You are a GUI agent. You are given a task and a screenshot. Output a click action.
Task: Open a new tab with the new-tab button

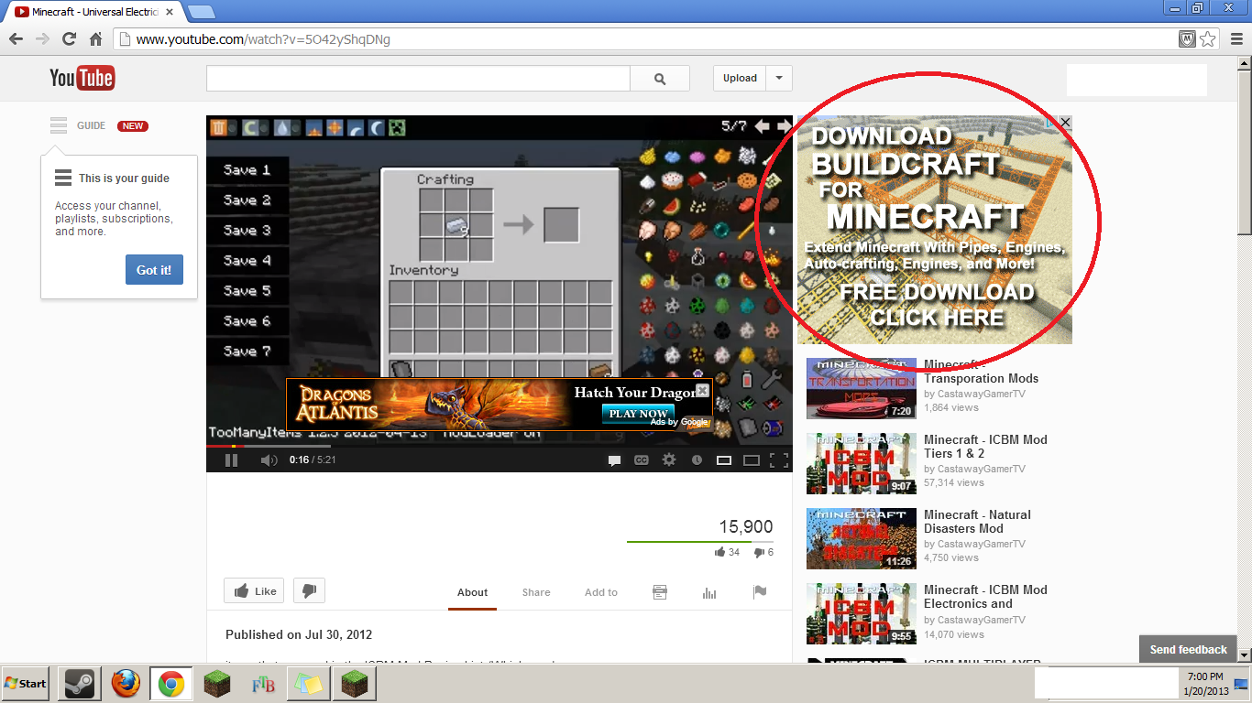point(201,12)
